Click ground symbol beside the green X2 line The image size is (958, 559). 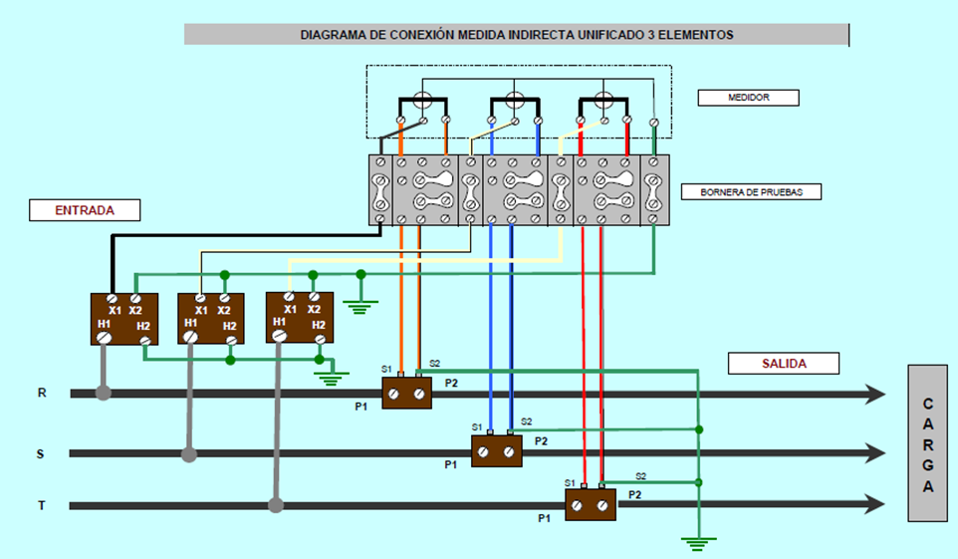point(359,306)
